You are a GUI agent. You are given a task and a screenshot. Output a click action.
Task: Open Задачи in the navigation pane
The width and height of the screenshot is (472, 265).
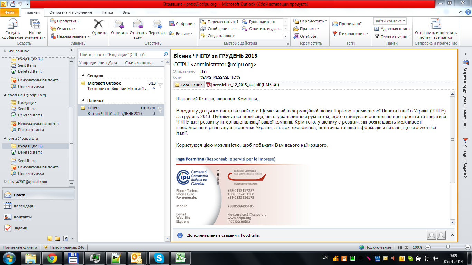click(x=38, y=228)
